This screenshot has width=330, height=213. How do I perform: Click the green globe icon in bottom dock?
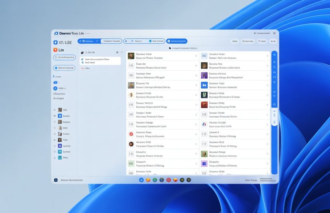[155, 180]
